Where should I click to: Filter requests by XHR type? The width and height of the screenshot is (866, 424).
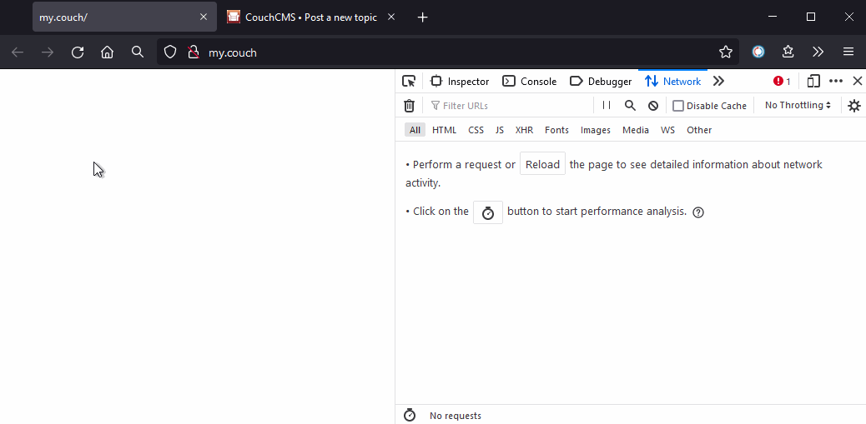point(524,130)
